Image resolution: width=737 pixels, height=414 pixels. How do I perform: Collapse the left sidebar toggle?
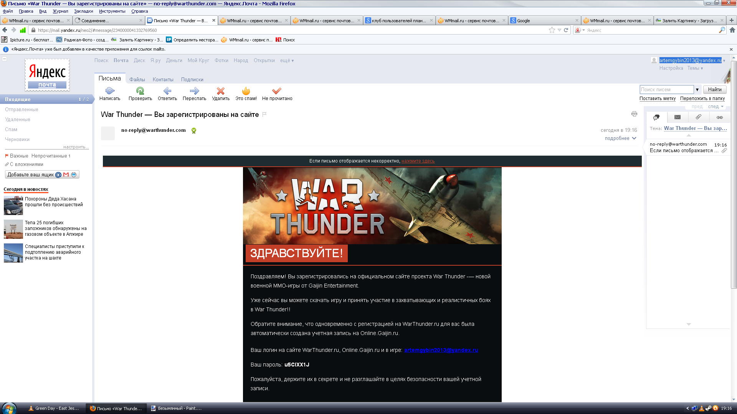pos(5,59)
